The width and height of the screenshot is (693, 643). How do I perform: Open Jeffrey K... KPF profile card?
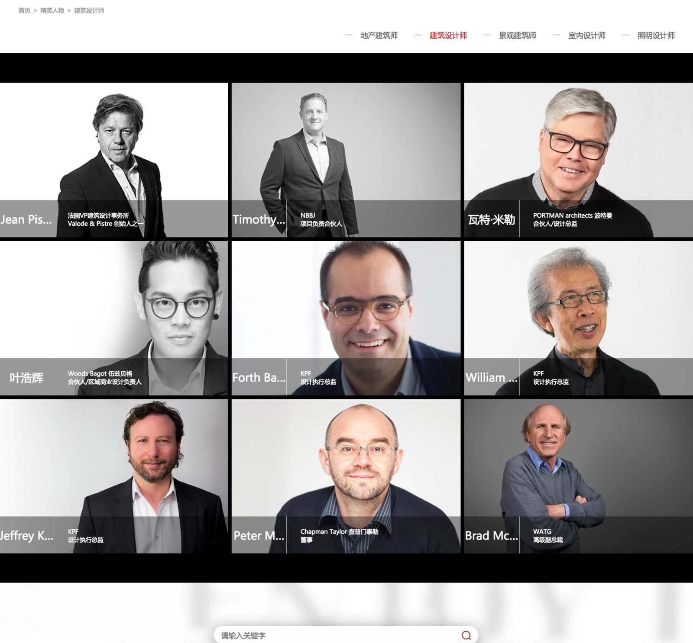114,476
